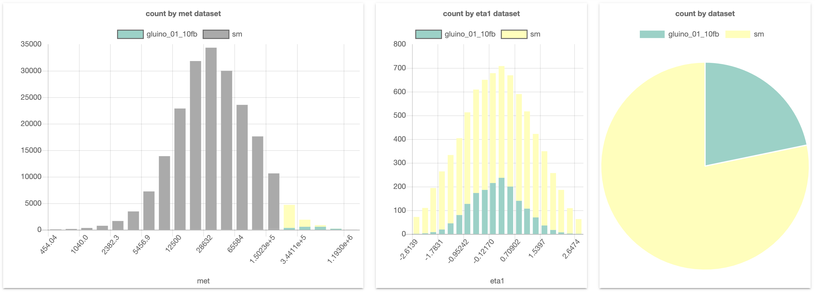This screenshot has height=293, width=815.
Task: Click the 12500 axis tick label
Action: 173,243
